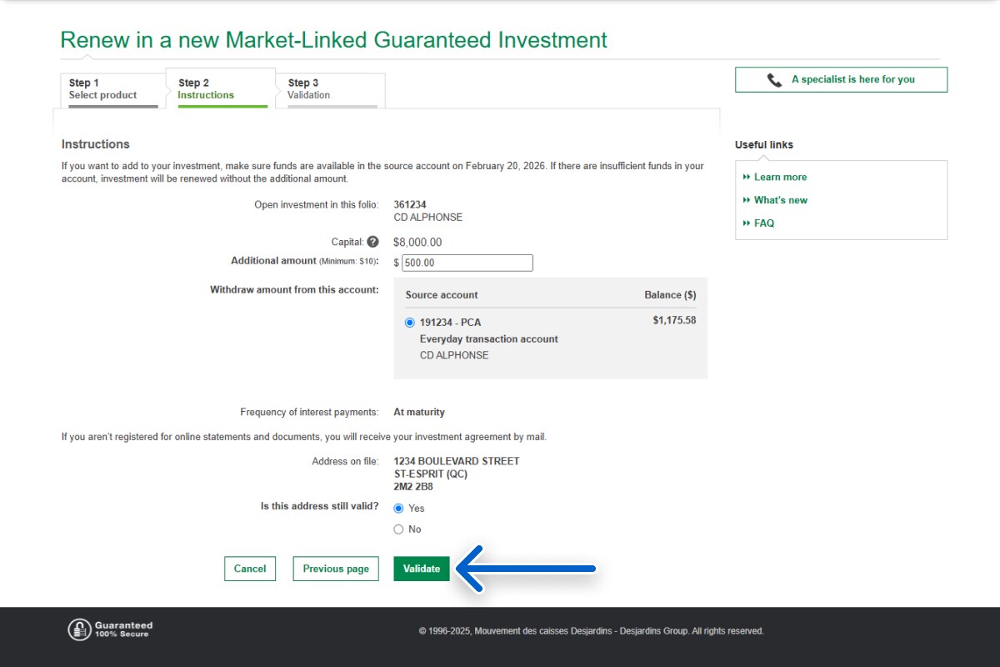This screenshot has height=667, width=1000.
Task: Click the phone icon in specialist button
Action: [774, 80]
